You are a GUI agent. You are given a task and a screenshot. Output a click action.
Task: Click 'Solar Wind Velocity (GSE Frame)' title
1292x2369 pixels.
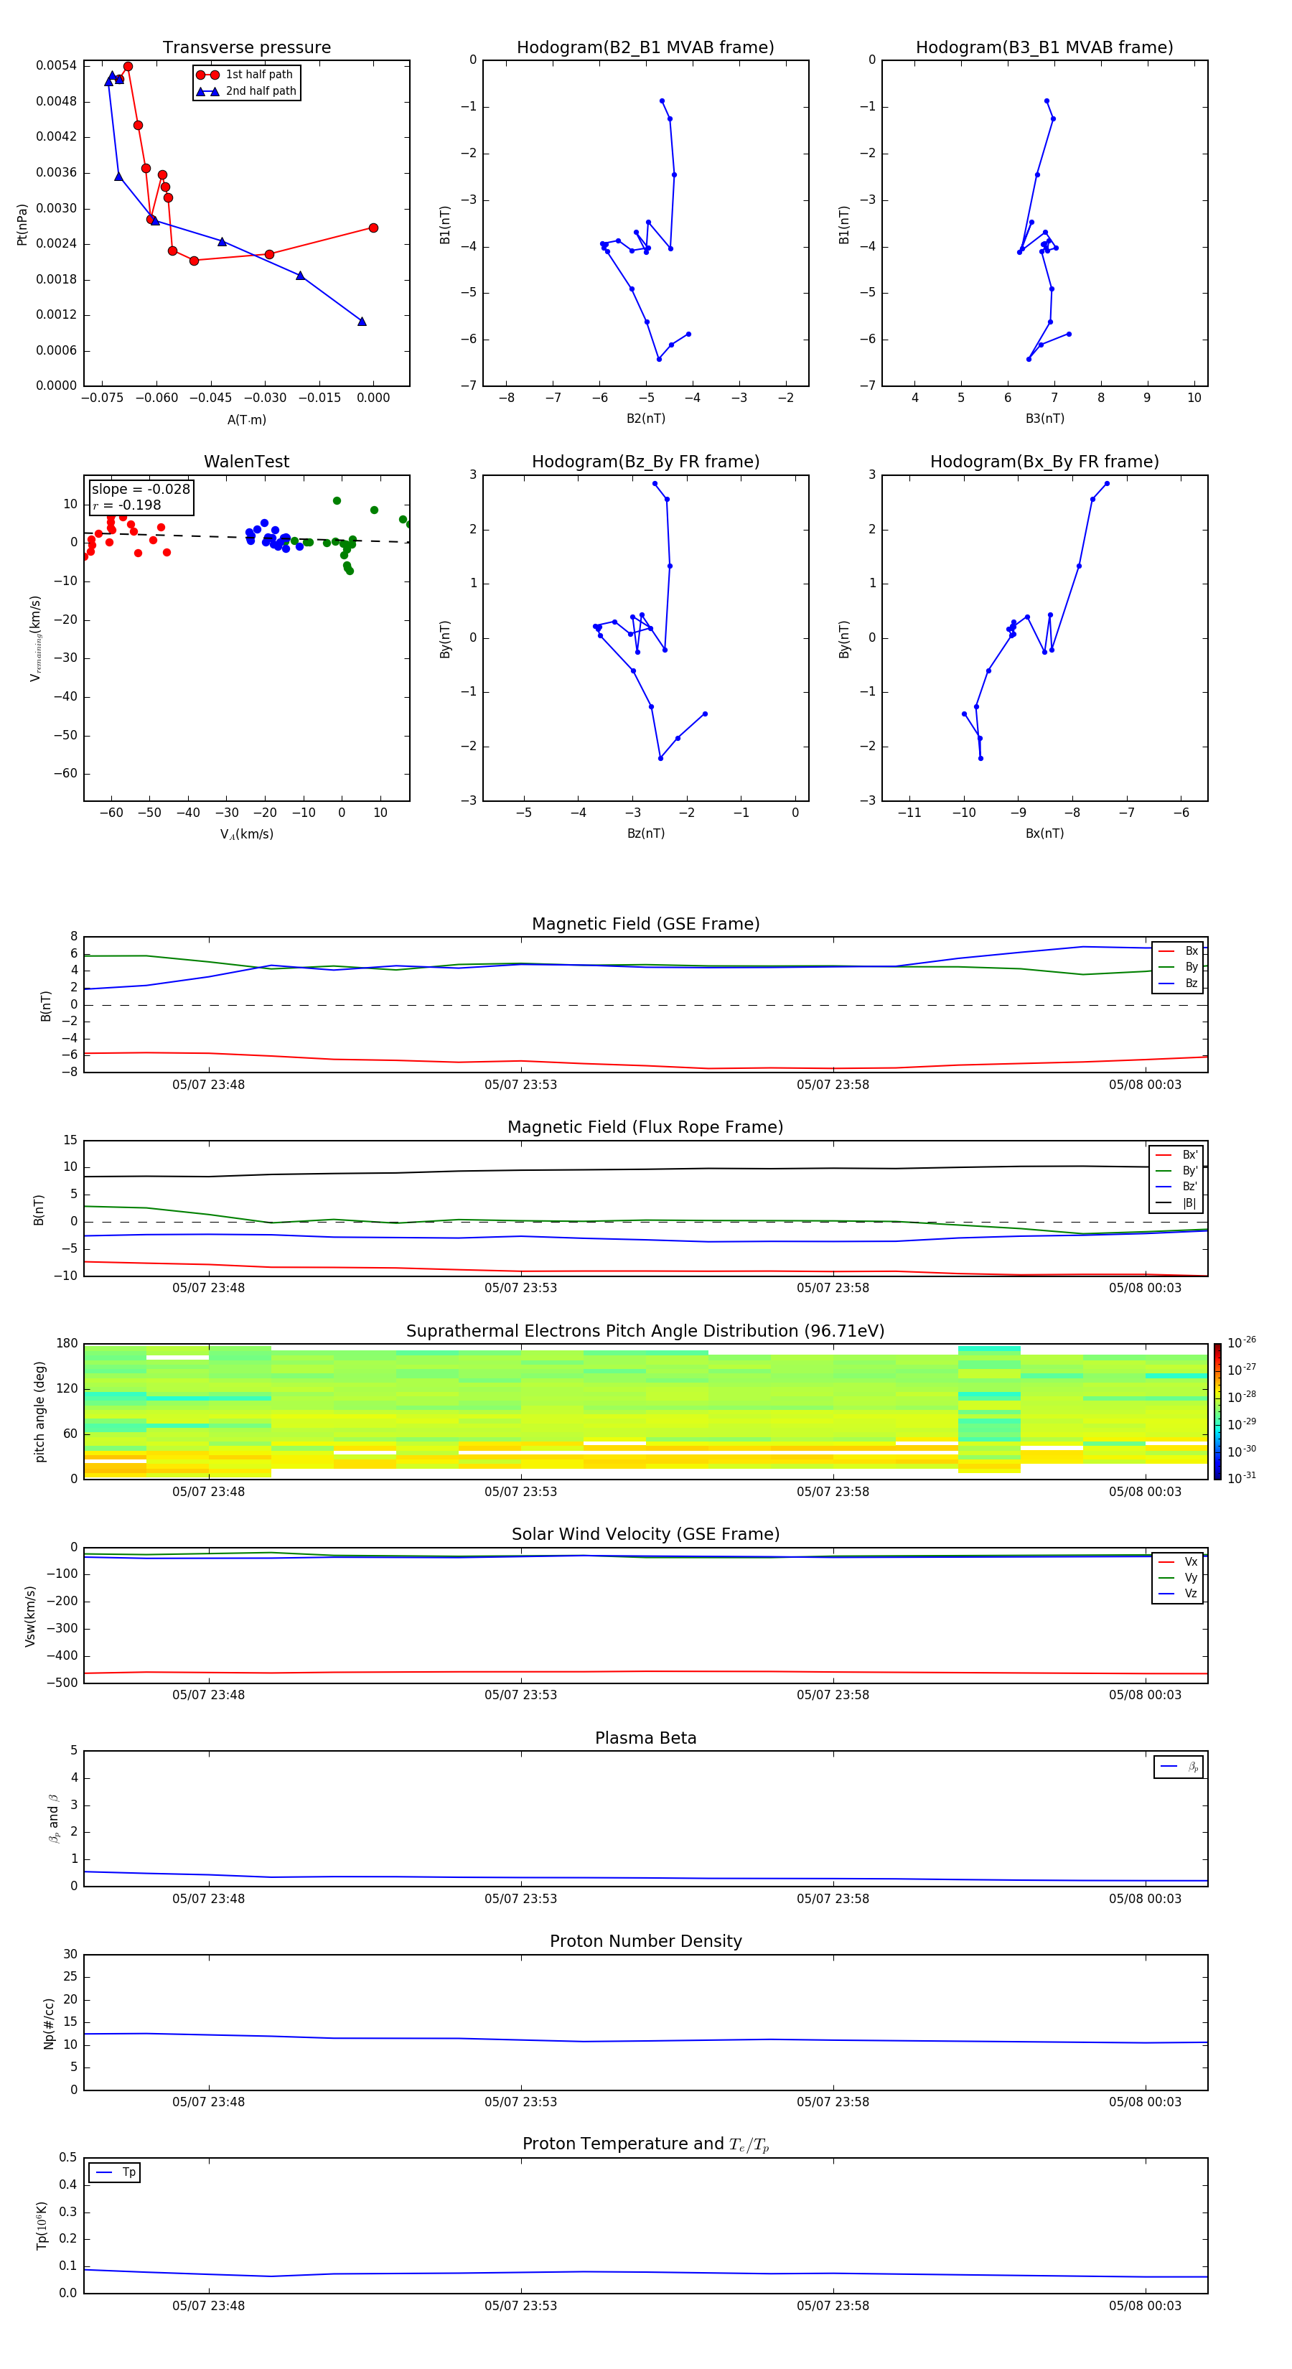click(x=645, y=1535)
